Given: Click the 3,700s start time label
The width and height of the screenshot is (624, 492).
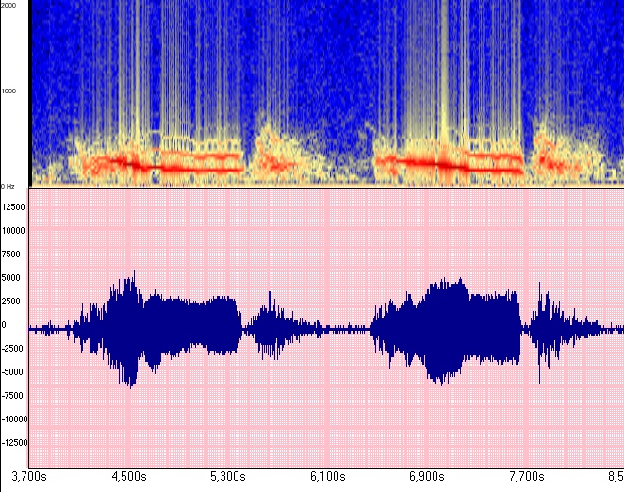Looking at the screenshot, I should click(x=30, y=476).
